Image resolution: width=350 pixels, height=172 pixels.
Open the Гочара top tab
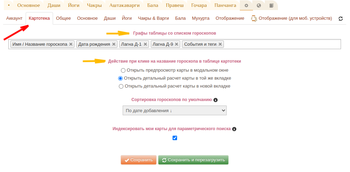tap(199, 5)
